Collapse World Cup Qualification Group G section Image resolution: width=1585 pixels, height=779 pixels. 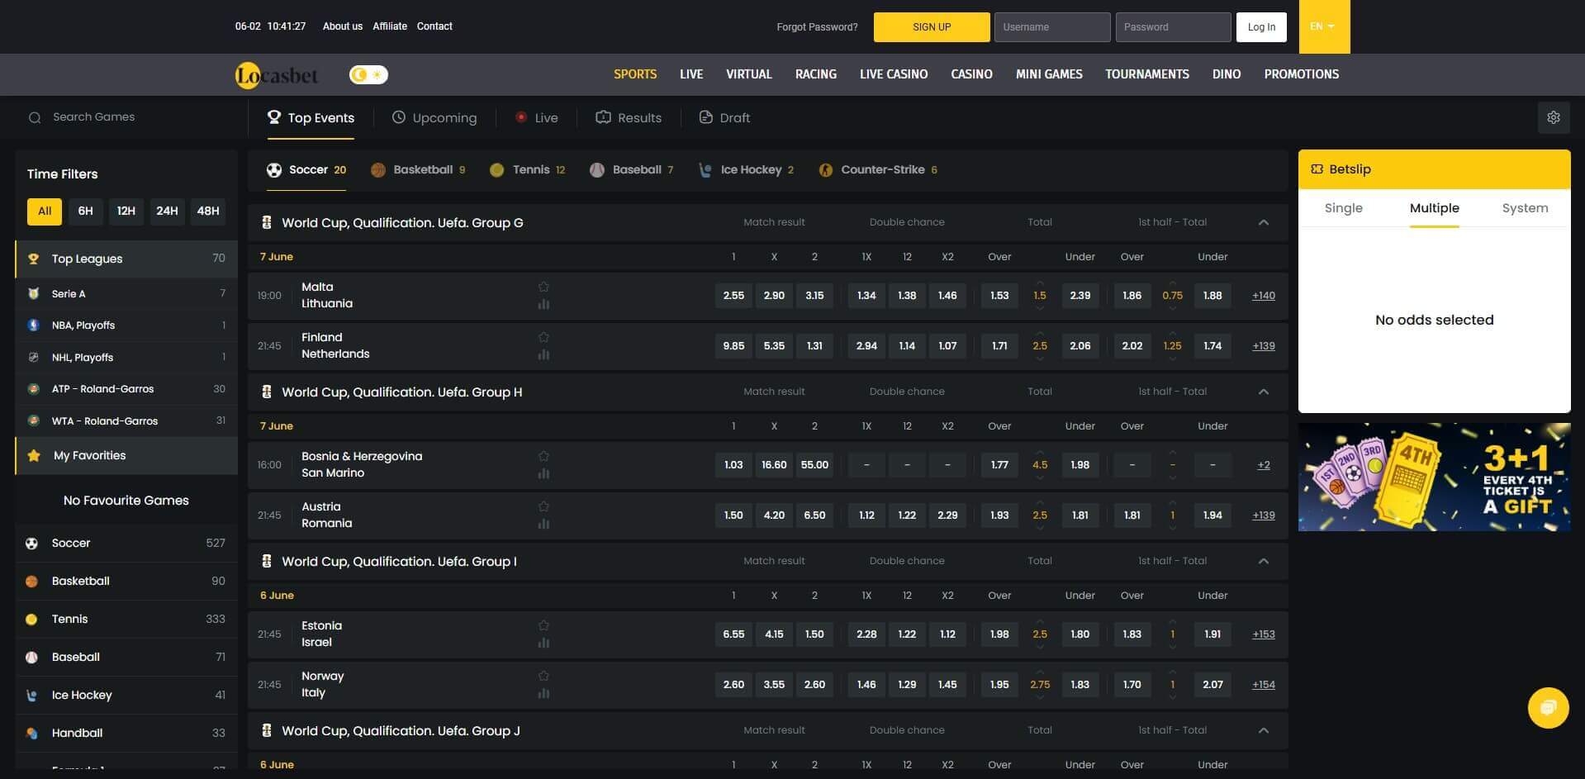coord(1263,222)
